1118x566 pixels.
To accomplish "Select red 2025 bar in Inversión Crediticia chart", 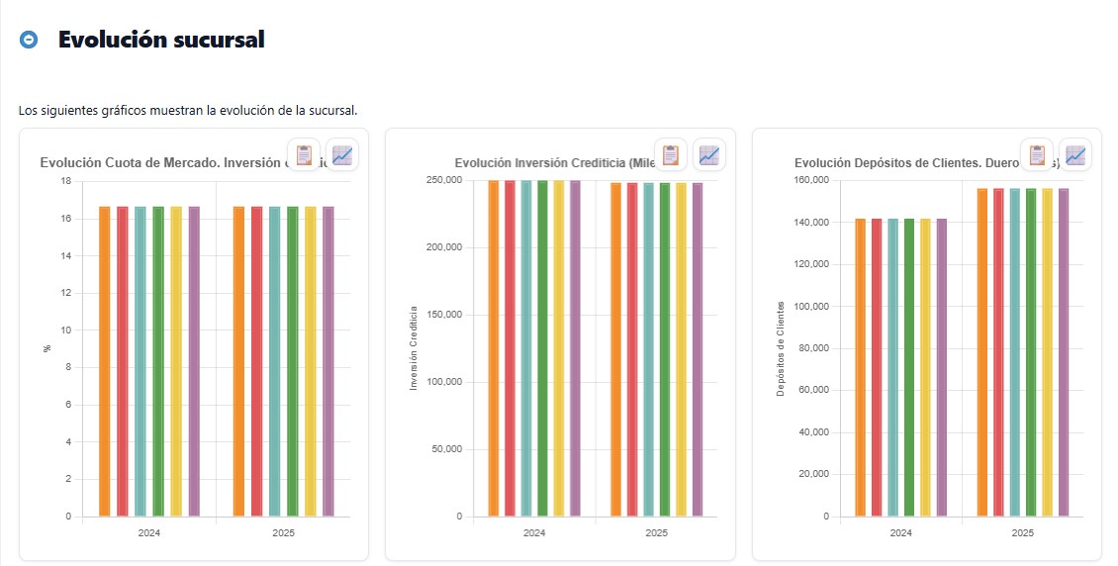I will point(632,349).
